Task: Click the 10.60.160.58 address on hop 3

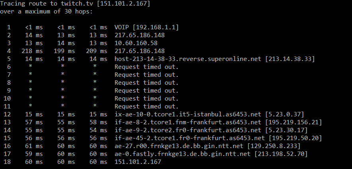Action: (x=136, y=43)
